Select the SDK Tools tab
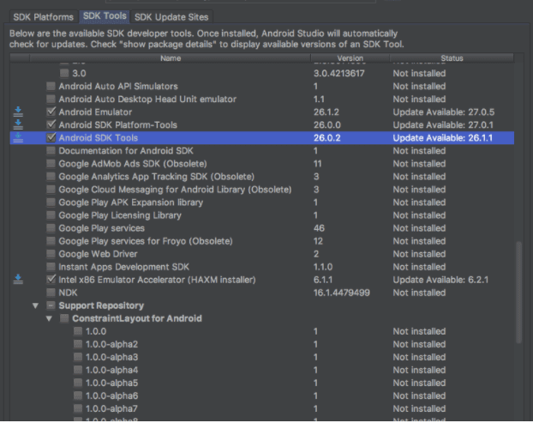Screen dimensions: 533x423 105,16
